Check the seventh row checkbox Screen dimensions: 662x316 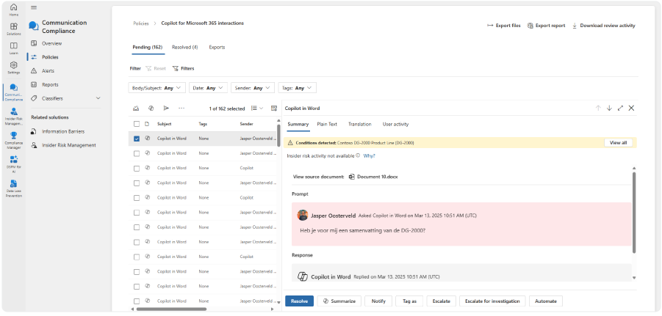click(x=137, y=227)
